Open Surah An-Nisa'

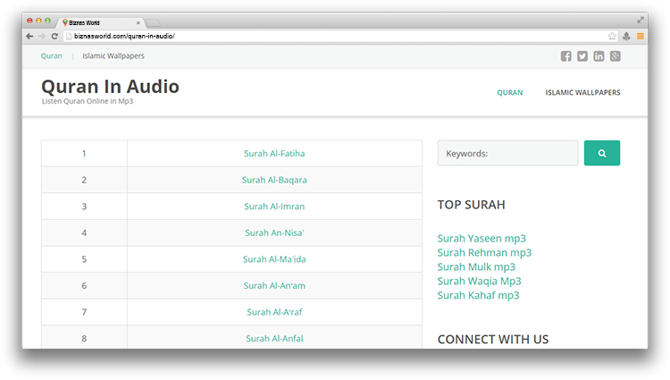[274, 233]
